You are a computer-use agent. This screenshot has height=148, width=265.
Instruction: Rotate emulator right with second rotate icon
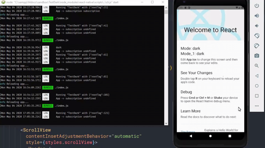pyautogui.click(x=257, y=46)
